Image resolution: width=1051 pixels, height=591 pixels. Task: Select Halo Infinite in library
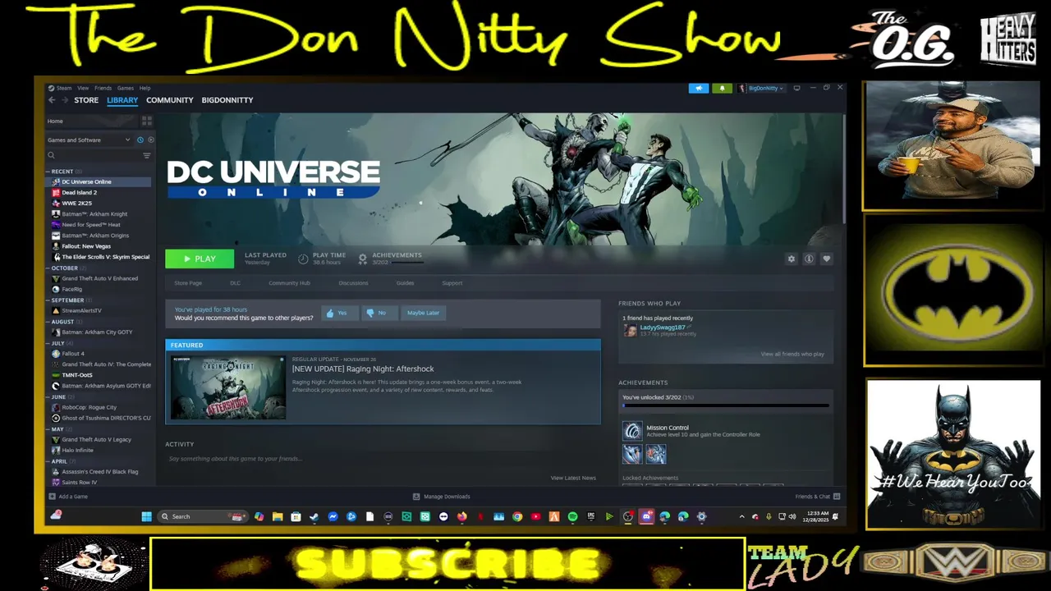[x=77, y=450]
